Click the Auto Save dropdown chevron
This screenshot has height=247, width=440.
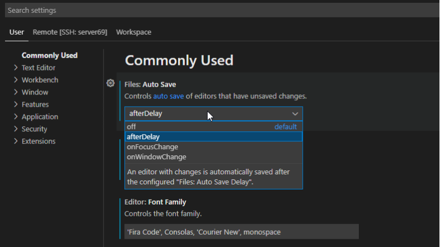coord(295,113)
